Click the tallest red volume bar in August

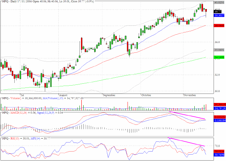82,105
